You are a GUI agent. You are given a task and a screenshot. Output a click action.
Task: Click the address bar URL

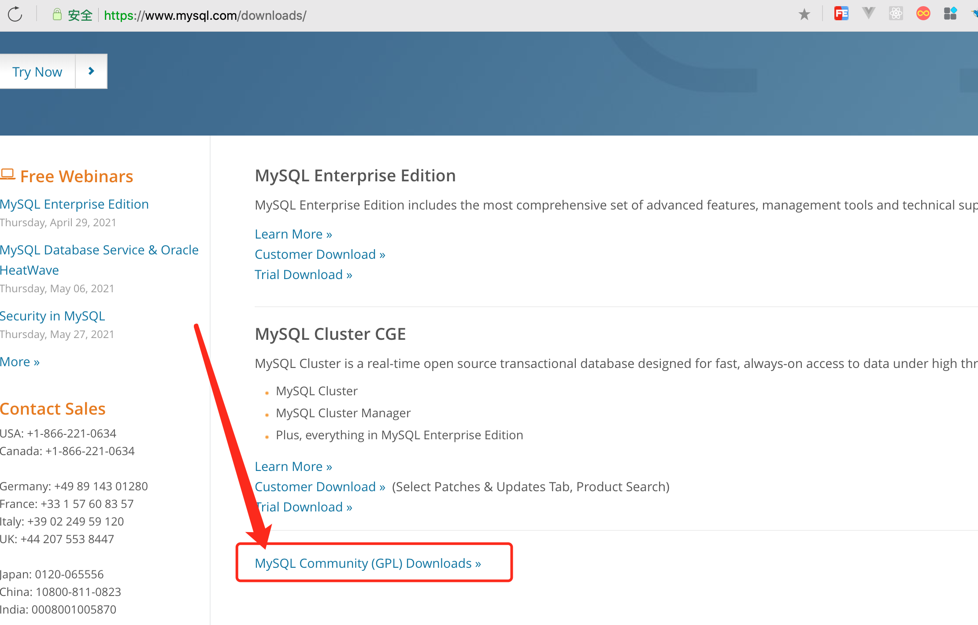tap(205, 15)
